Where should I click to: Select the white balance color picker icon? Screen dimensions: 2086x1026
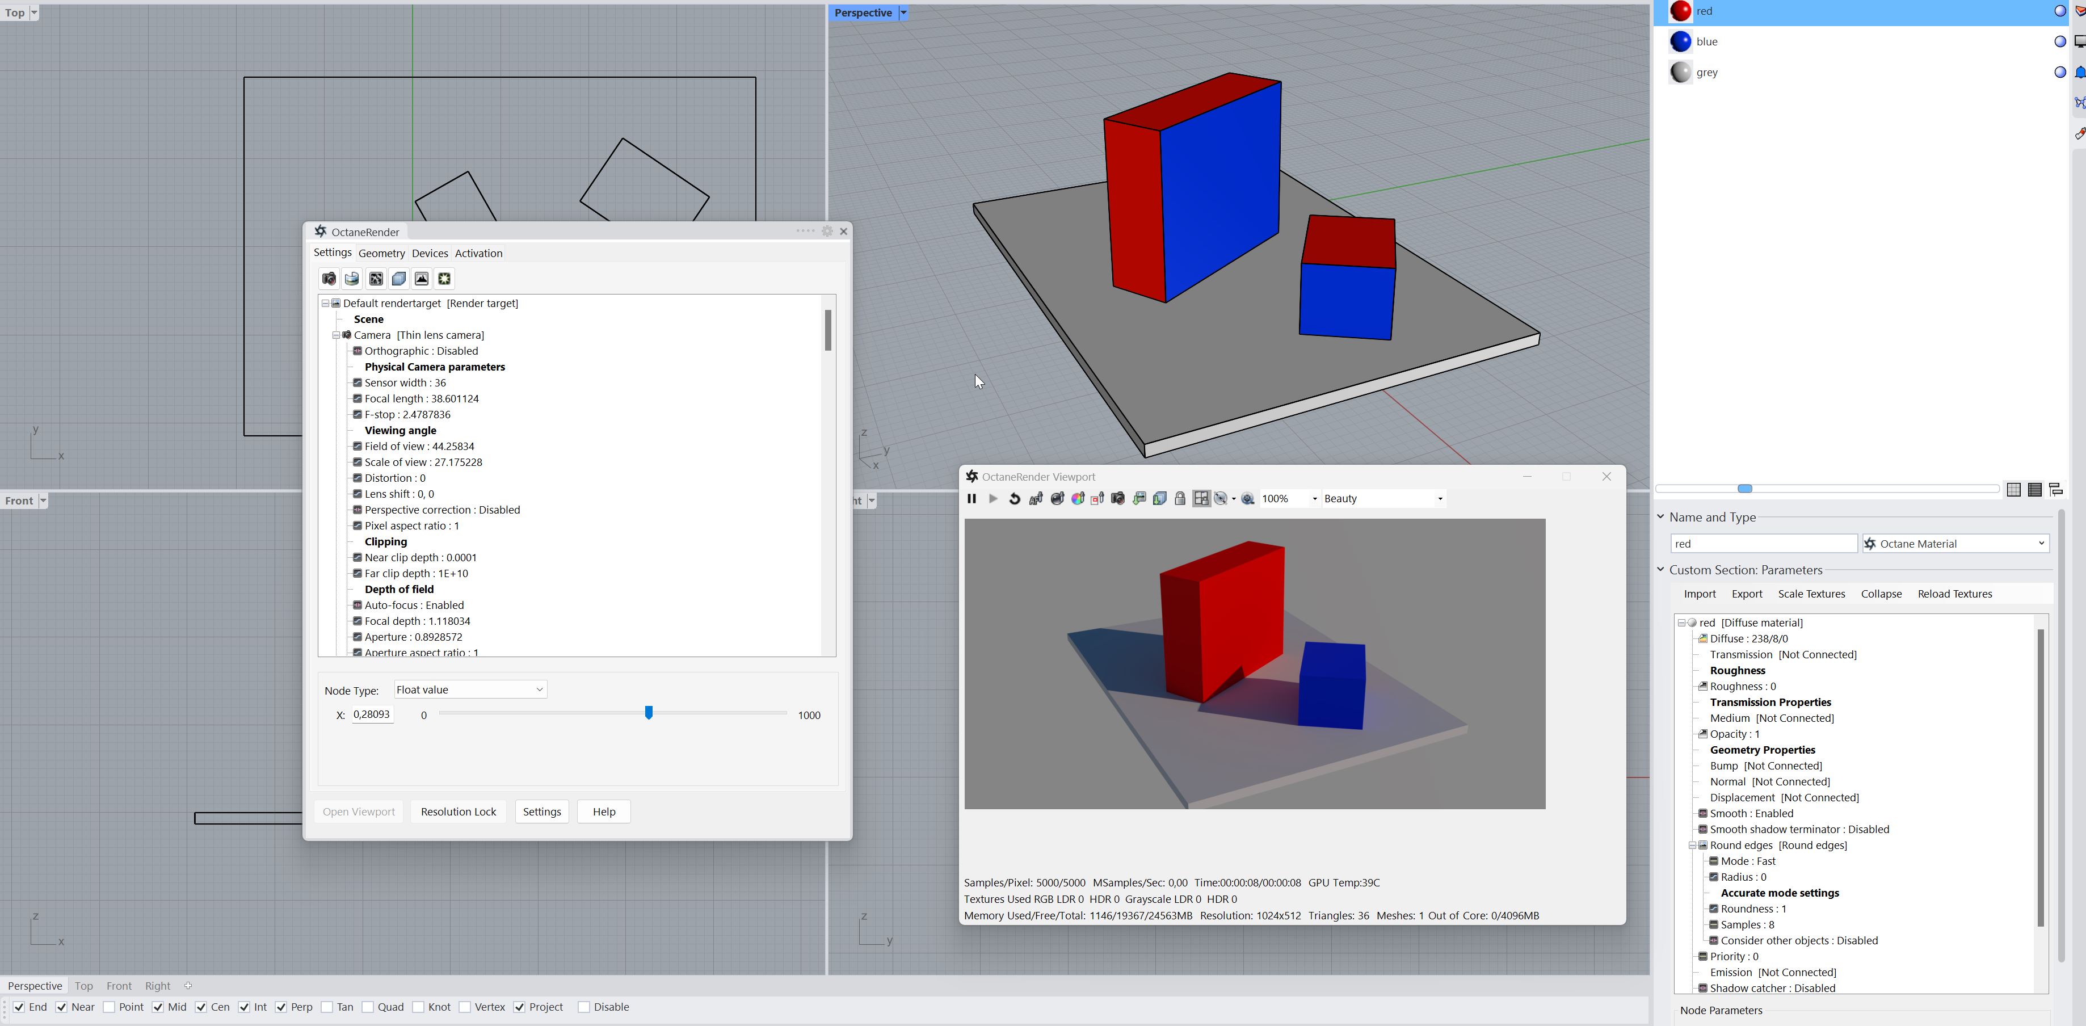[1078, 499]
